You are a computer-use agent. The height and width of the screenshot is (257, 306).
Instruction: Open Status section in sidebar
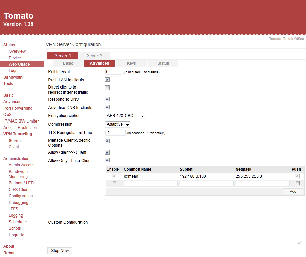point(9,45)
